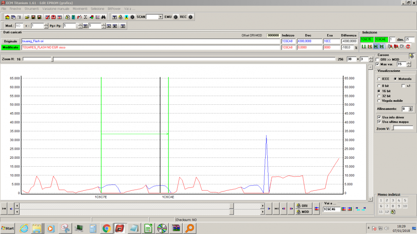Increase the Allineamento spinner value
The height and width of the screenshot is (234, 417).
(x=411, y=107)
